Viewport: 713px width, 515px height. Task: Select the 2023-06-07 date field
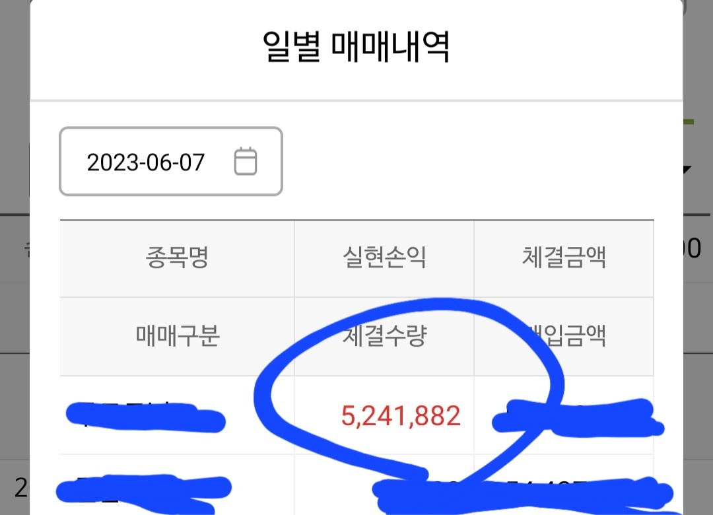point(171,162)
